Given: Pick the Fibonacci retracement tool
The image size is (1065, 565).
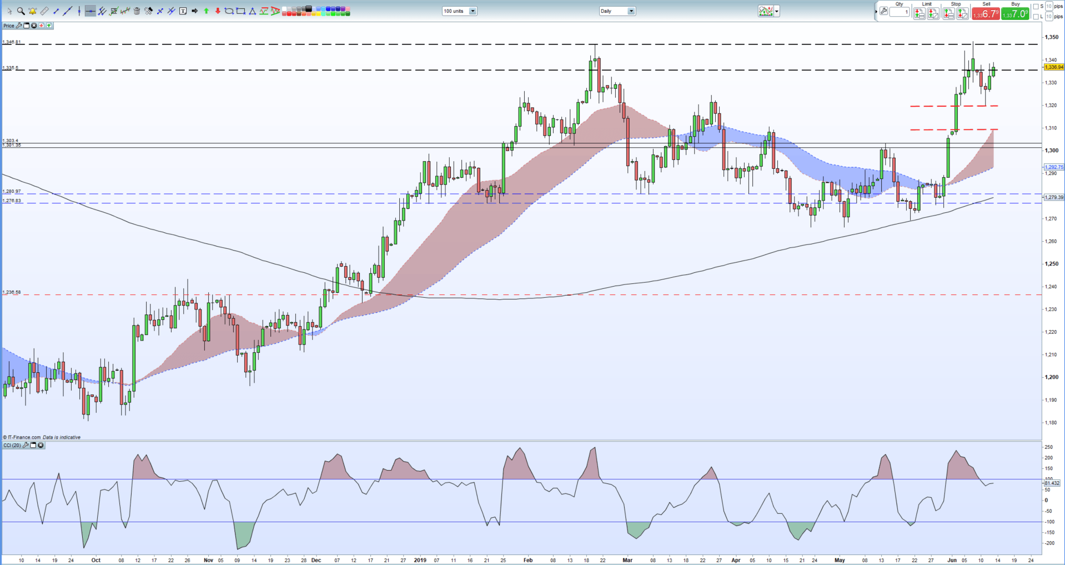Looking at the screenshot, I should click(x=113, y=11).
